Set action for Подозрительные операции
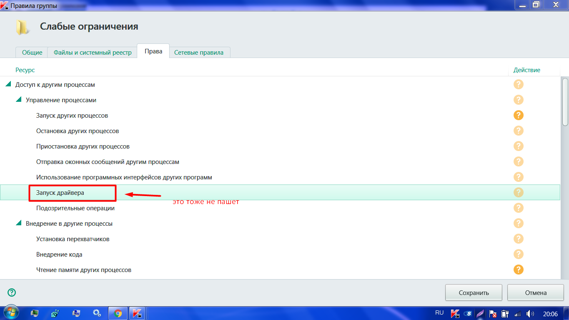 click(x=518, y=208)
